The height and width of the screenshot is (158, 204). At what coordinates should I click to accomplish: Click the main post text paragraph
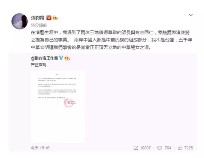point(111,40)
